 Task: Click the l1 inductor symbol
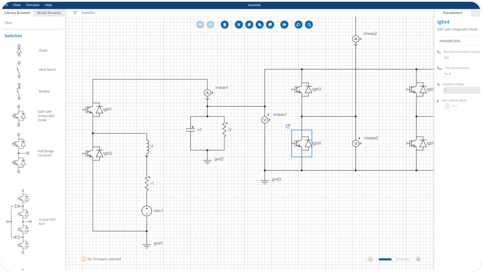pyautogui.click(x=147, y=148)
